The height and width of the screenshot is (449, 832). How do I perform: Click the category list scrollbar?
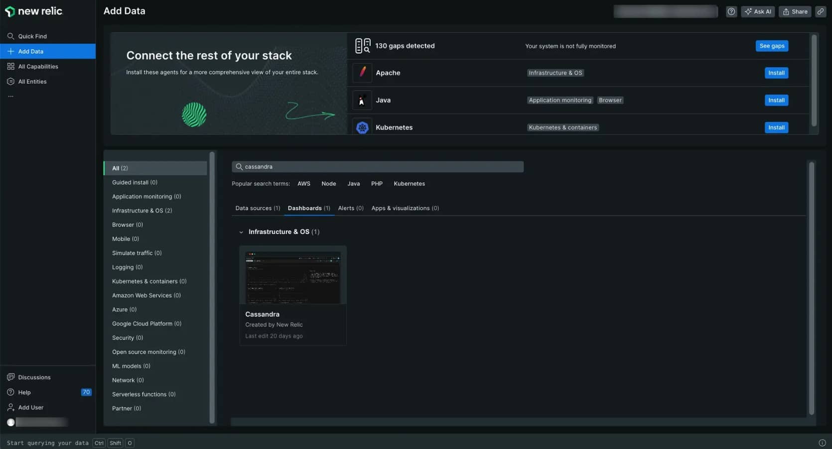click(212, 288)
